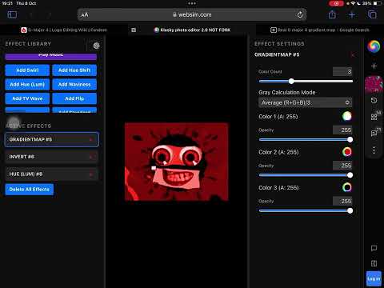
Task: Open the Effect Library settings gear
Action: coord(96,46)
